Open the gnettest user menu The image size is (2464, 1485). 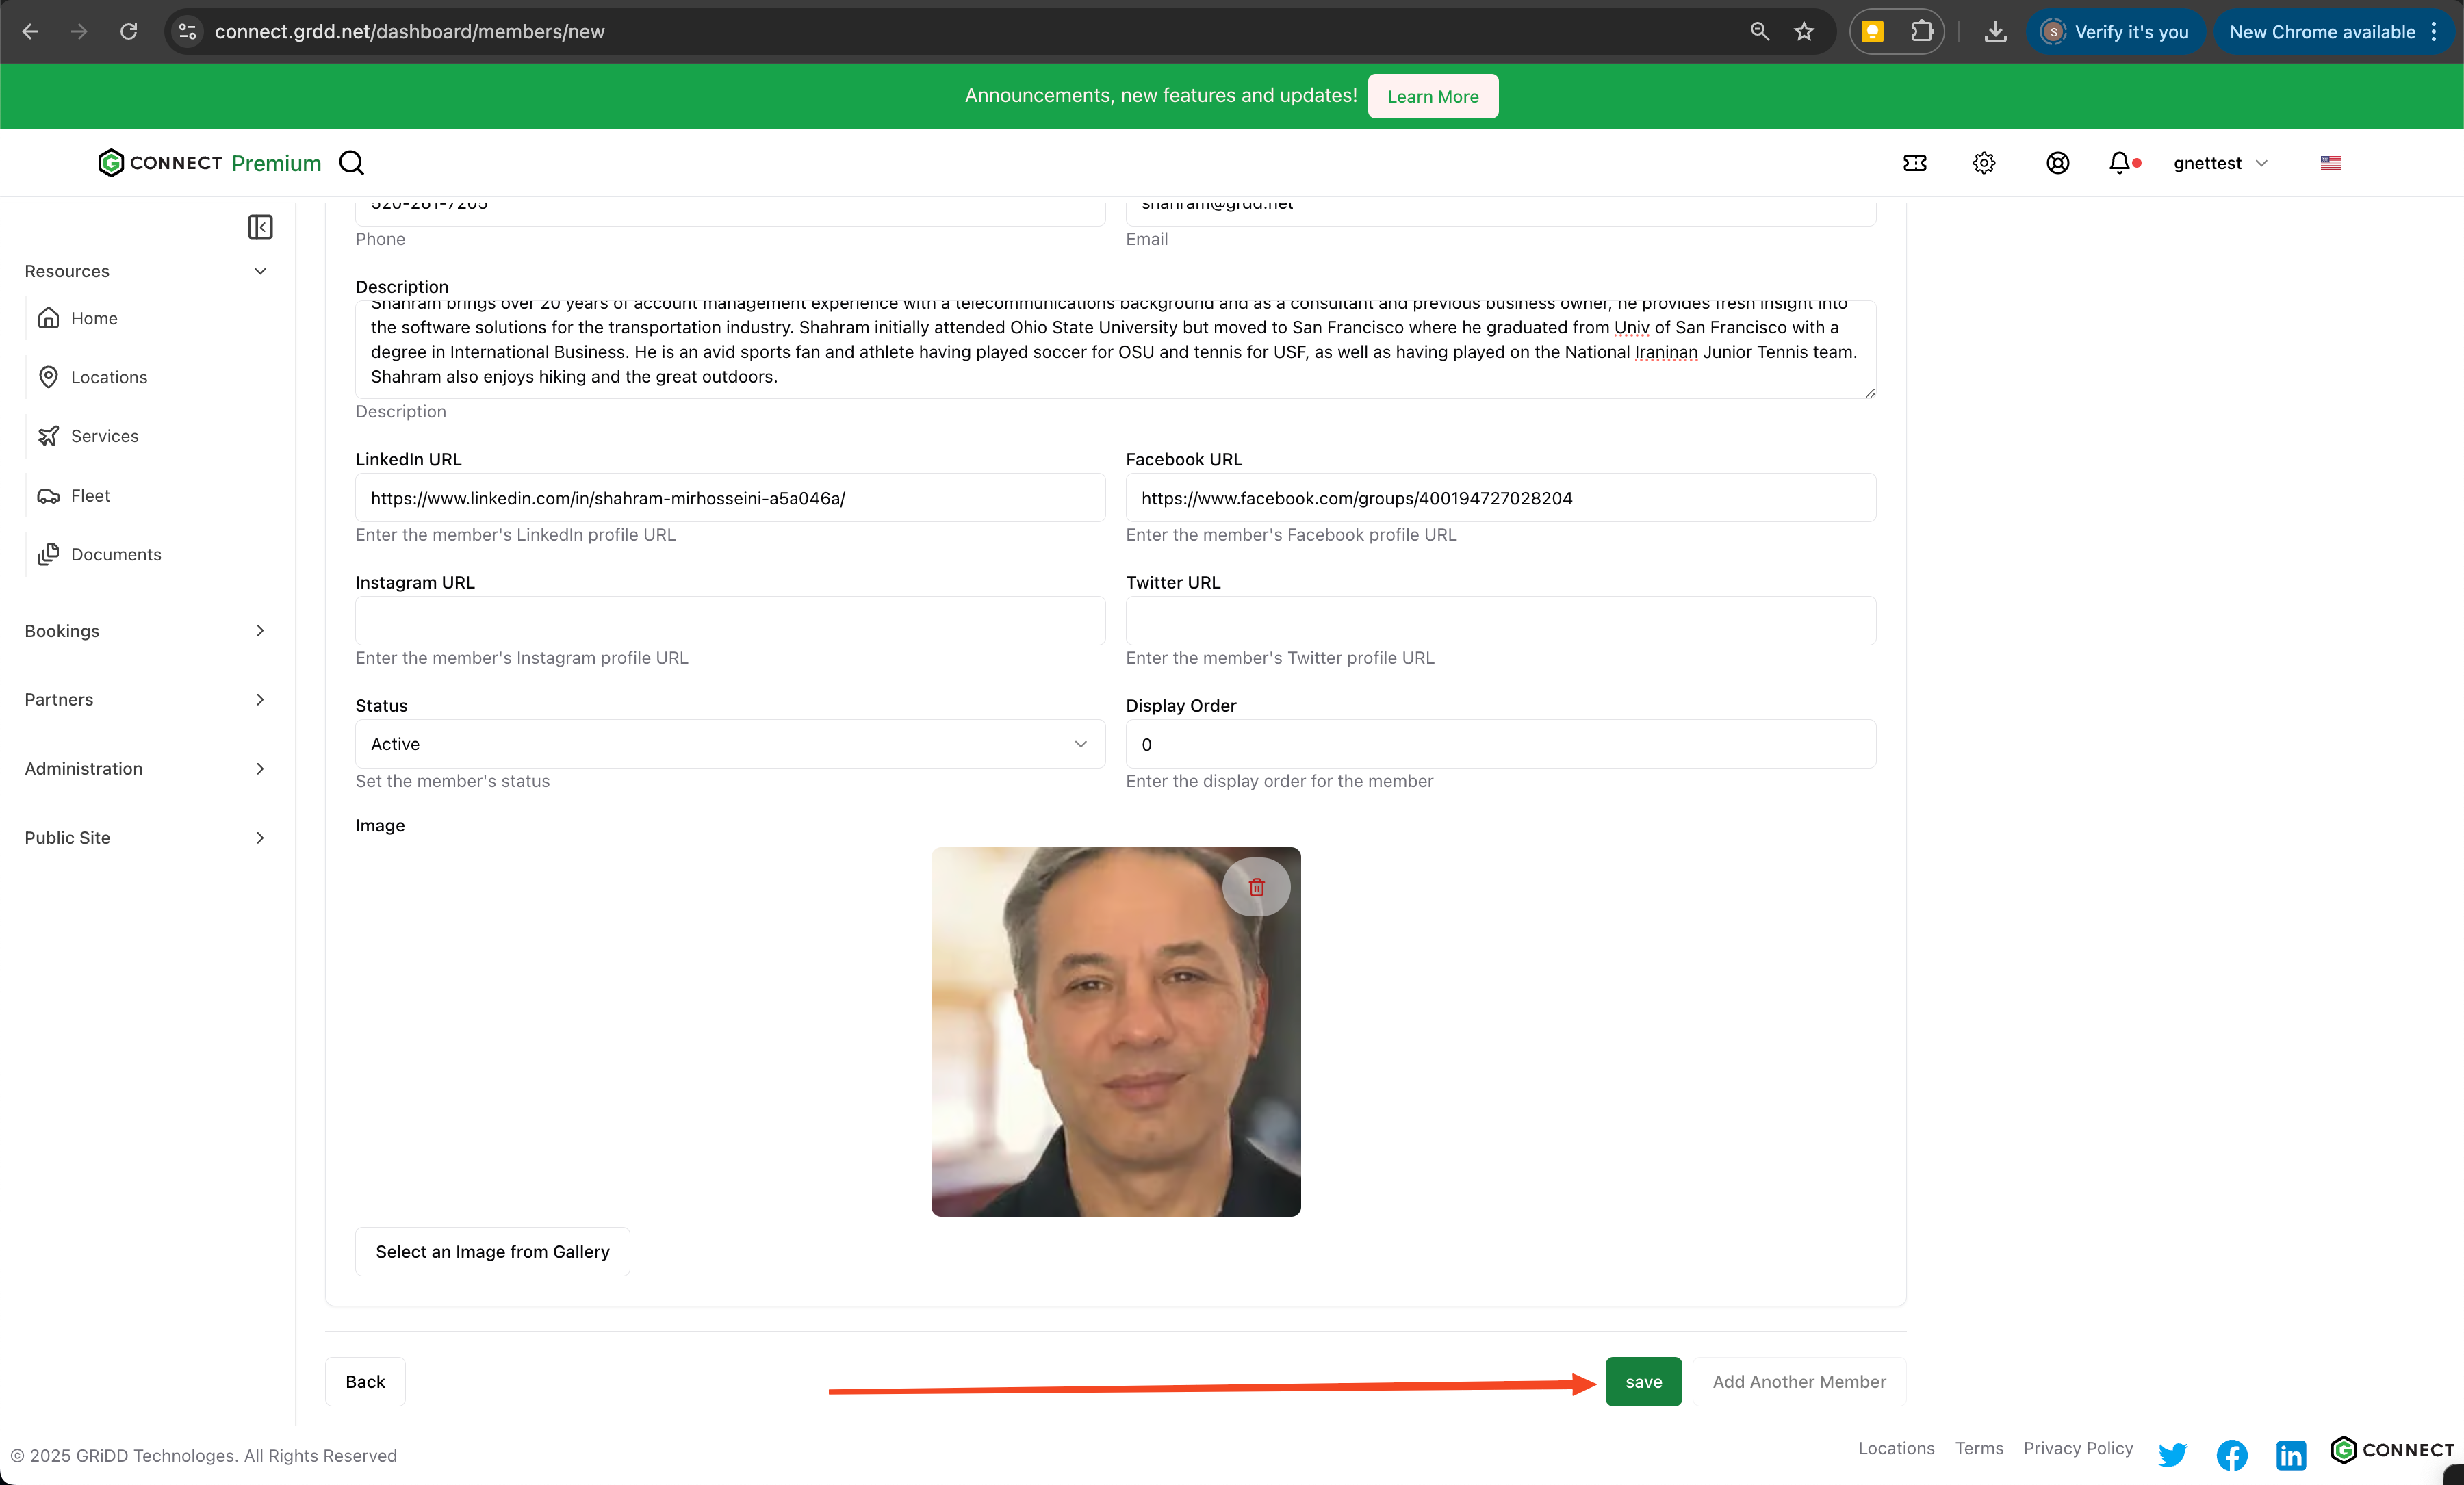2219,163
